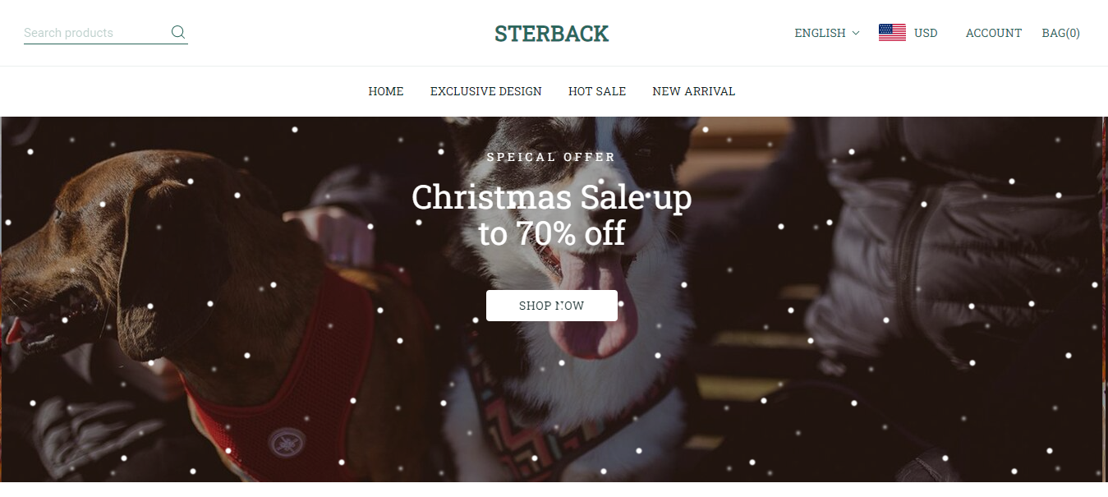Click the STERBACK logo
The width and height of the screenshot is (1108, 497).
coord(552,34)
